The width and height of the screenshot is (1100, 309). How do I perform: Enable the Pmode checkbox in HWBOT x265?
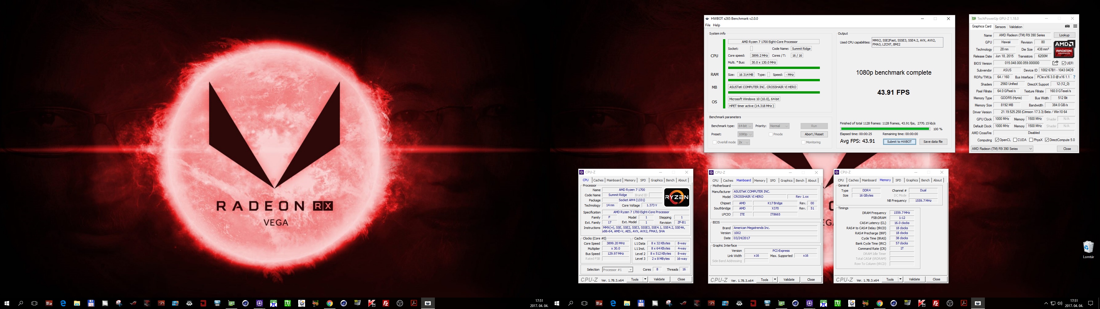coord(771,134)
